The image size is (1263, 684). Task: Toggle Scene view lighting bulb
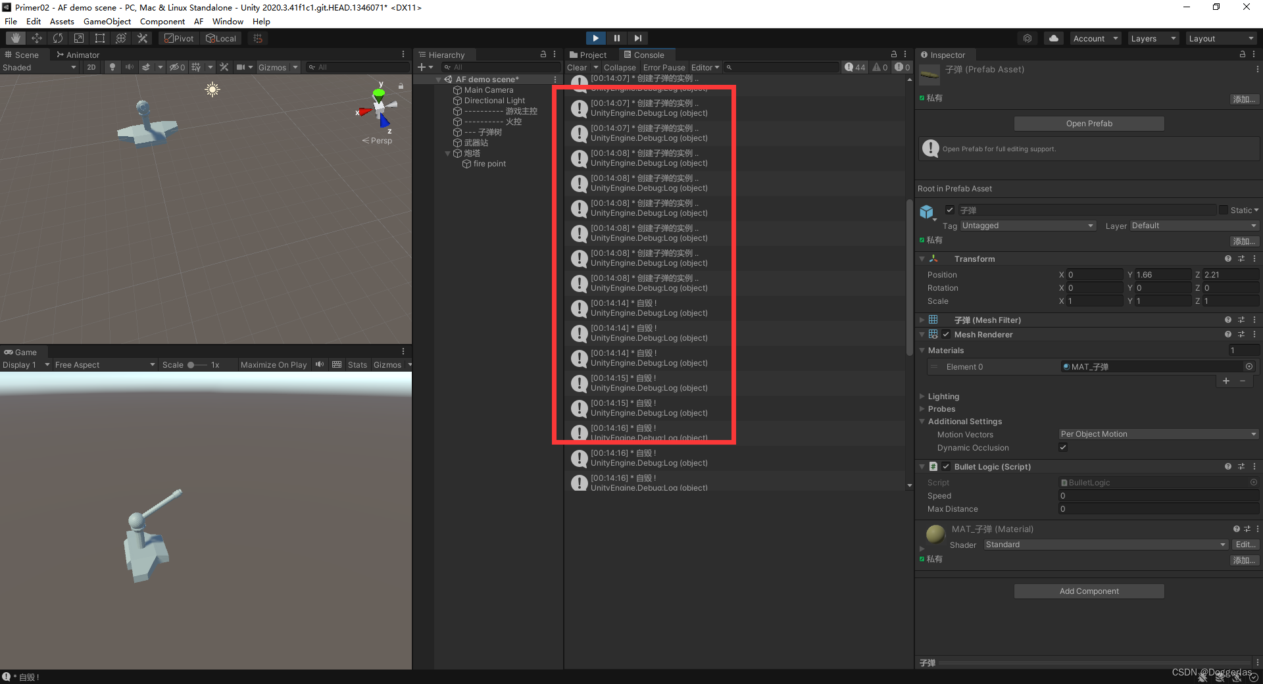112,67
